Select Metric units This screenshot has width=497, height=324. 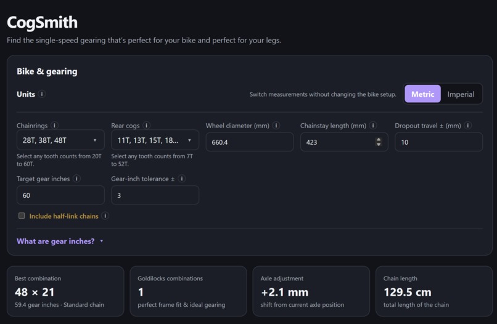422,94
